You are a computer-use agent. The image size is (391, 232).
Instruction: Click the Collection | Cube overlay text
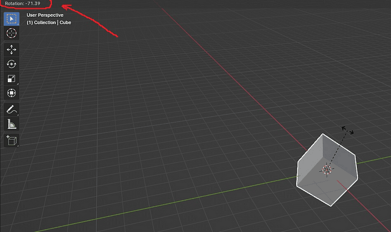[49, 22]
